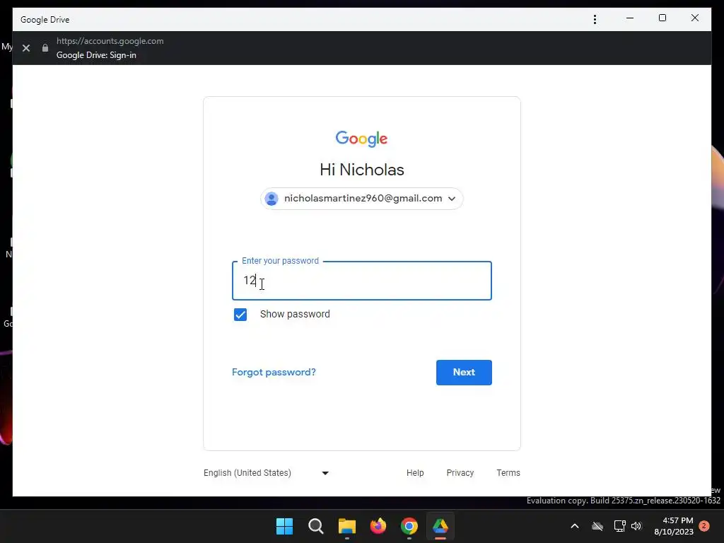Click the account avatar icon beside the email
Image resolution: width=724 pixels, height=543 pixels.
coord(271,199)
